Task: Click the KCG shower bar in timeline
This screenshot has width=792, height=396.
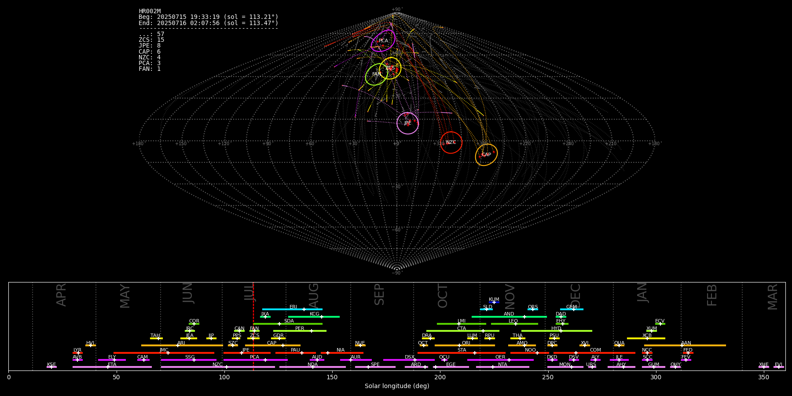Action: 314,317
